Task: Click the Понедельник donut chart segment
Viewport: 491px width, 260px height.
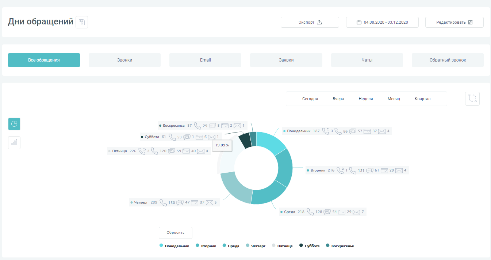Action: pos(270,142)
